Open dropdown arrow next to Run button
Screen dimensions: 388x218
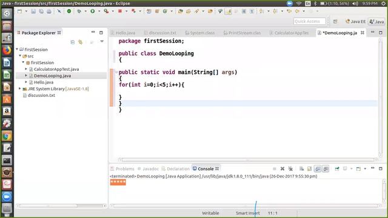(x=99, y=11)
